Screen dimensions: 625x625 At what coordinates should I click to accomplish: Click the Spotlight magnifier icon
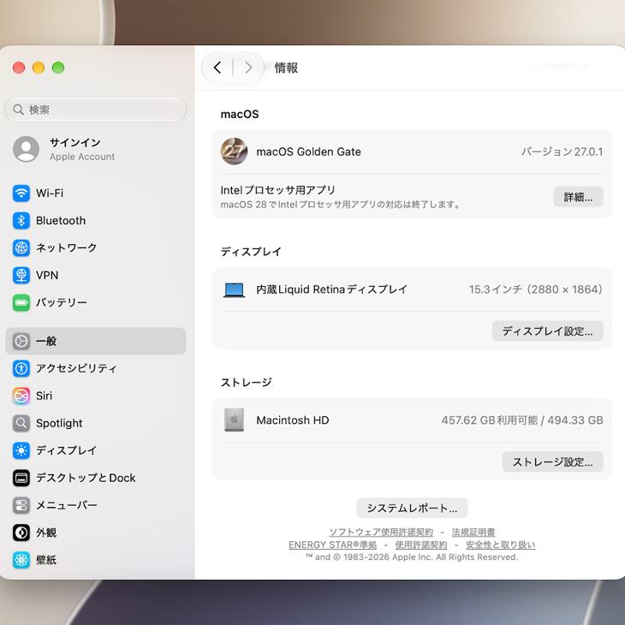tap(21, 423)
